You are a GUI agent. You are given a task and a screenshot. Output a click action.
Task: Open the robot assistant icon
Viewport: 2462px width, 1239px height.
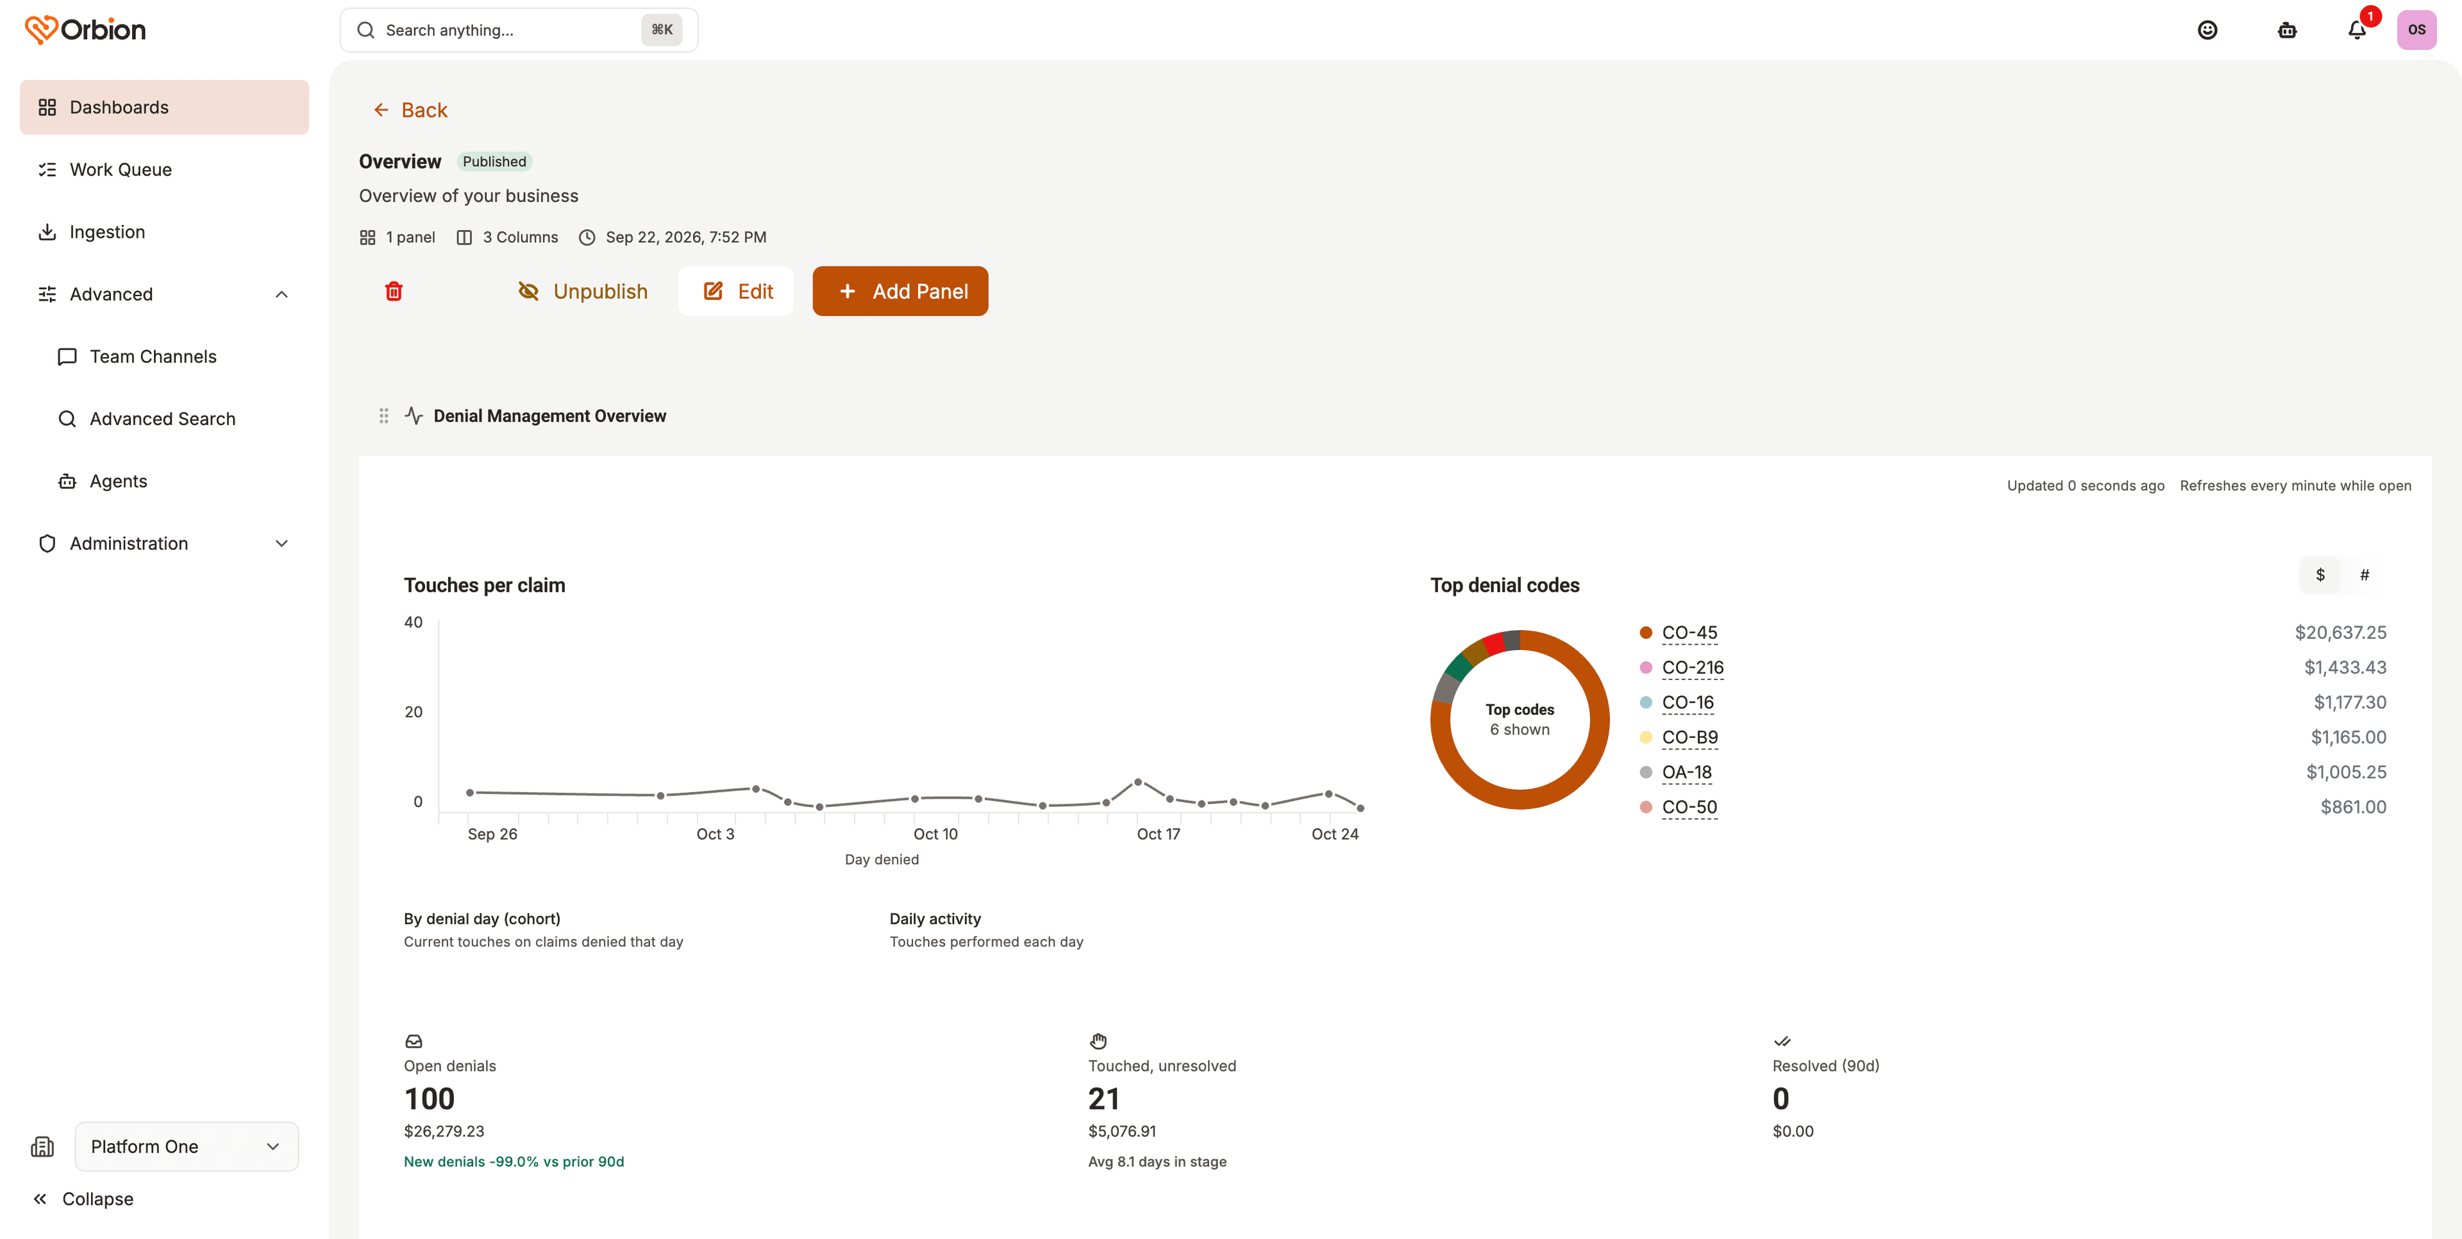coord(2286,29)
